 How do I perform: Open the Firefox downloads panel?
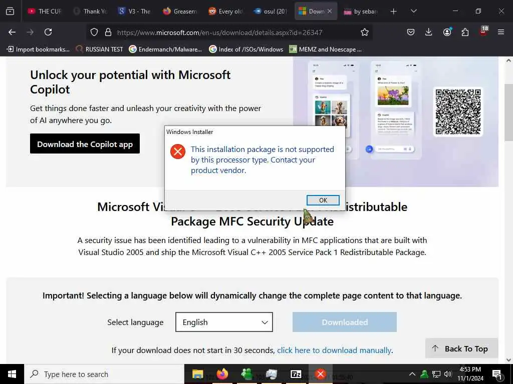coord(429,32)
